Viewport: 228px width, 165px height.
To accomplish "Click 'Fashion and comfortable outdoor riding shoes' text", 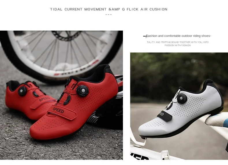I will pyautogui.click(x=178, y=36).
